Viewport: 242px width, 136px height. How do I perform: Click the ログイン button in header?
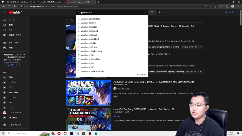[x=231, y=12]
